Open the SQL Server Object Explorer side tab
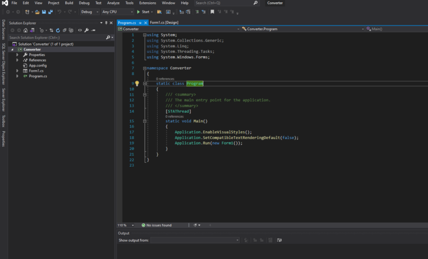This screenshot has width=428, height=259. [3, 64]
